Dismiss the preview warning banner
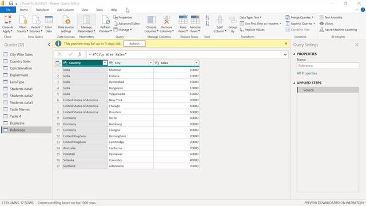 click(286, 43)
